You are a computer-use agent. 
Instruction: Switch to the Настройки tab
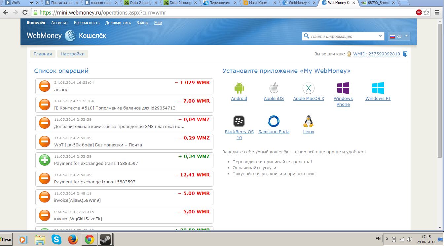click(73, 54)
